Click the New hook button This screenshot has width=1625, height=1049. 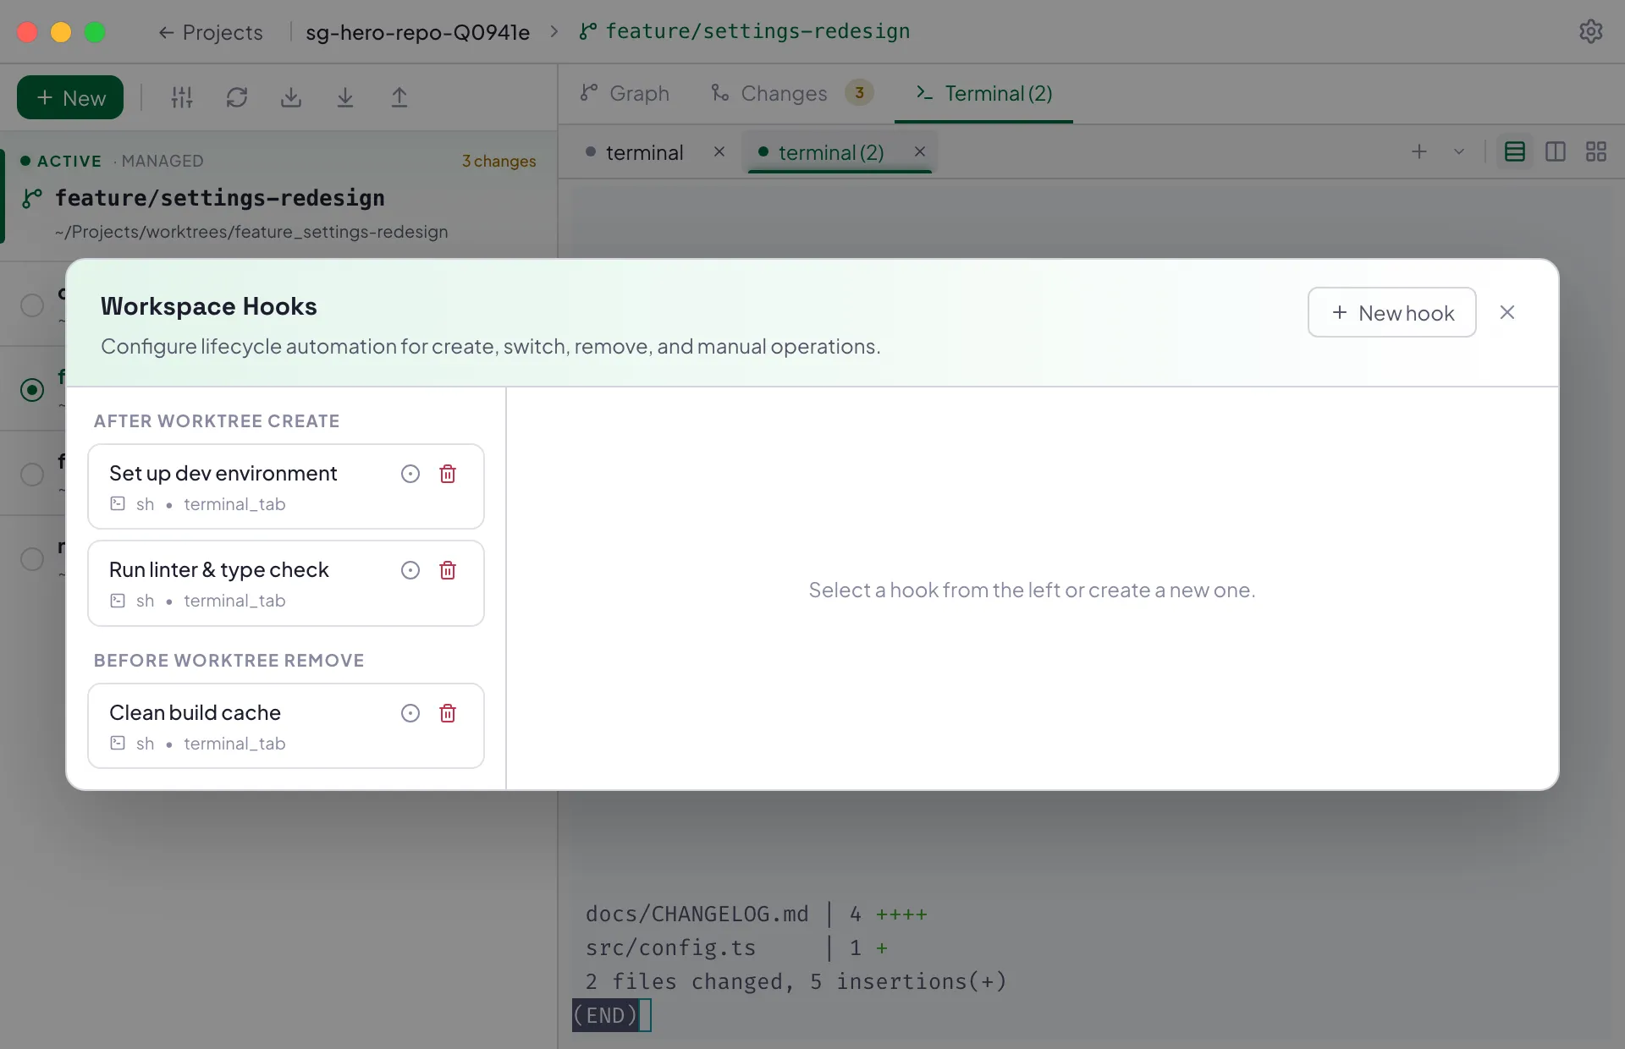pos(1392,312)
